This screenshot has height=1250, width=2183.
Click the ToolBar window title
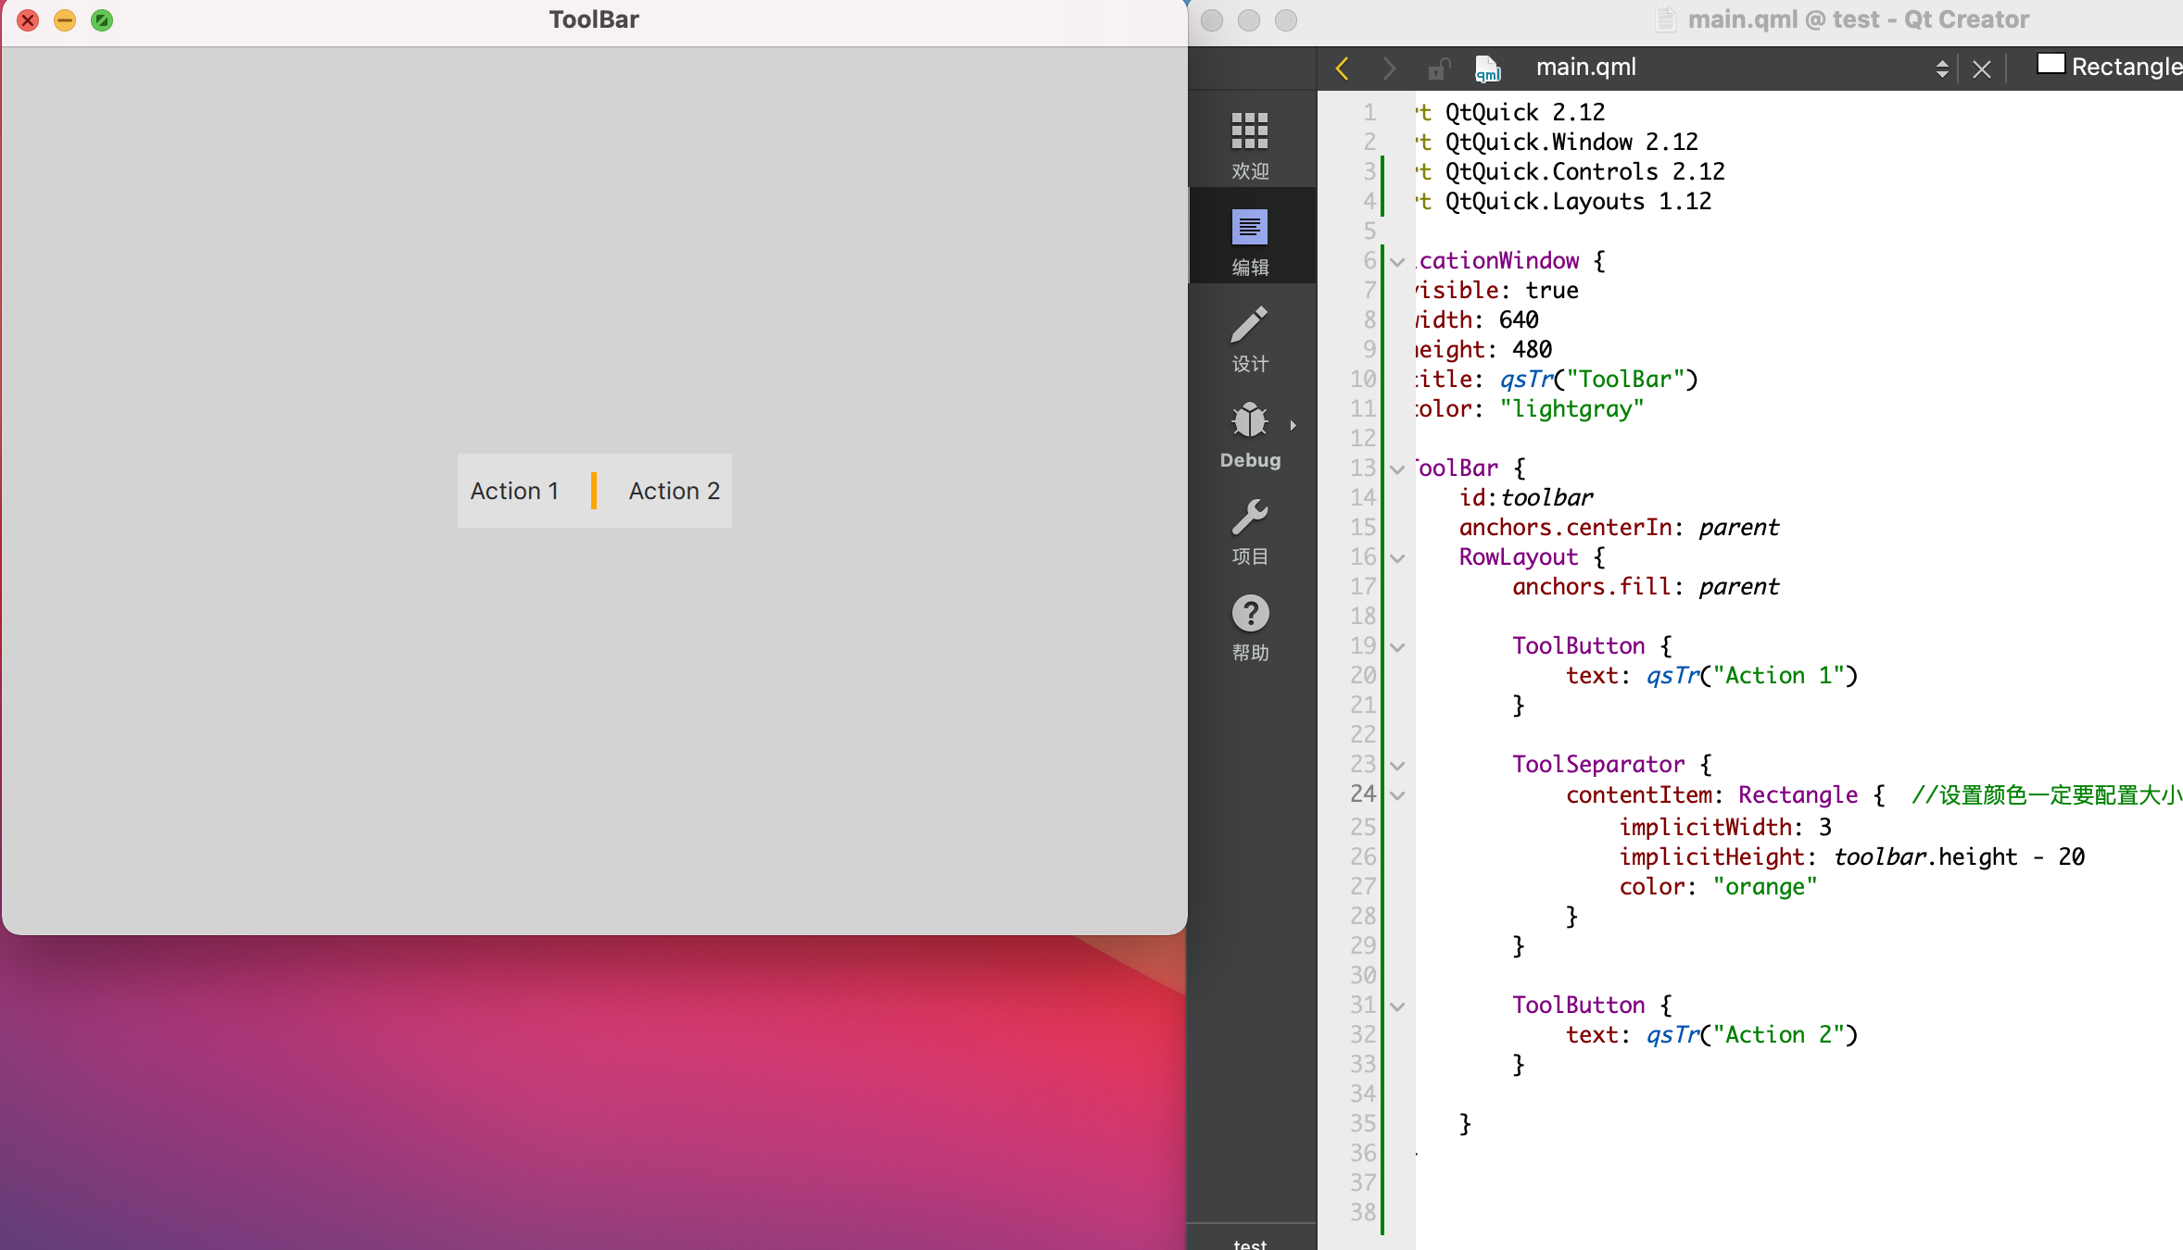[594, 19]
